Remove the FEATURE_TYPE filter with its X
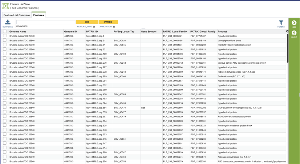Screen dimensions: 300x164 (x=94, y=27)
